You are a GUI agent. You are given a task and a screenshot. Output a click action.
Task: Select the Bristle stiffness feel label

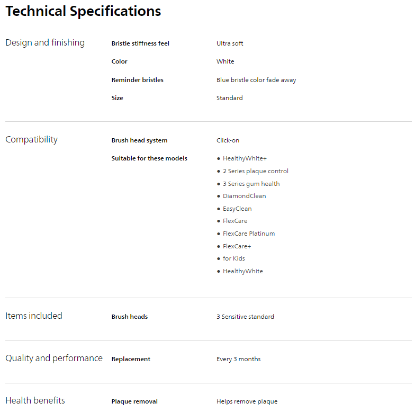tap(140, 43)
